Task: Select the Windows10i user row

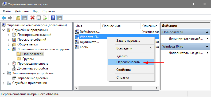Action: pyautogui.click(x=116, y=37)
